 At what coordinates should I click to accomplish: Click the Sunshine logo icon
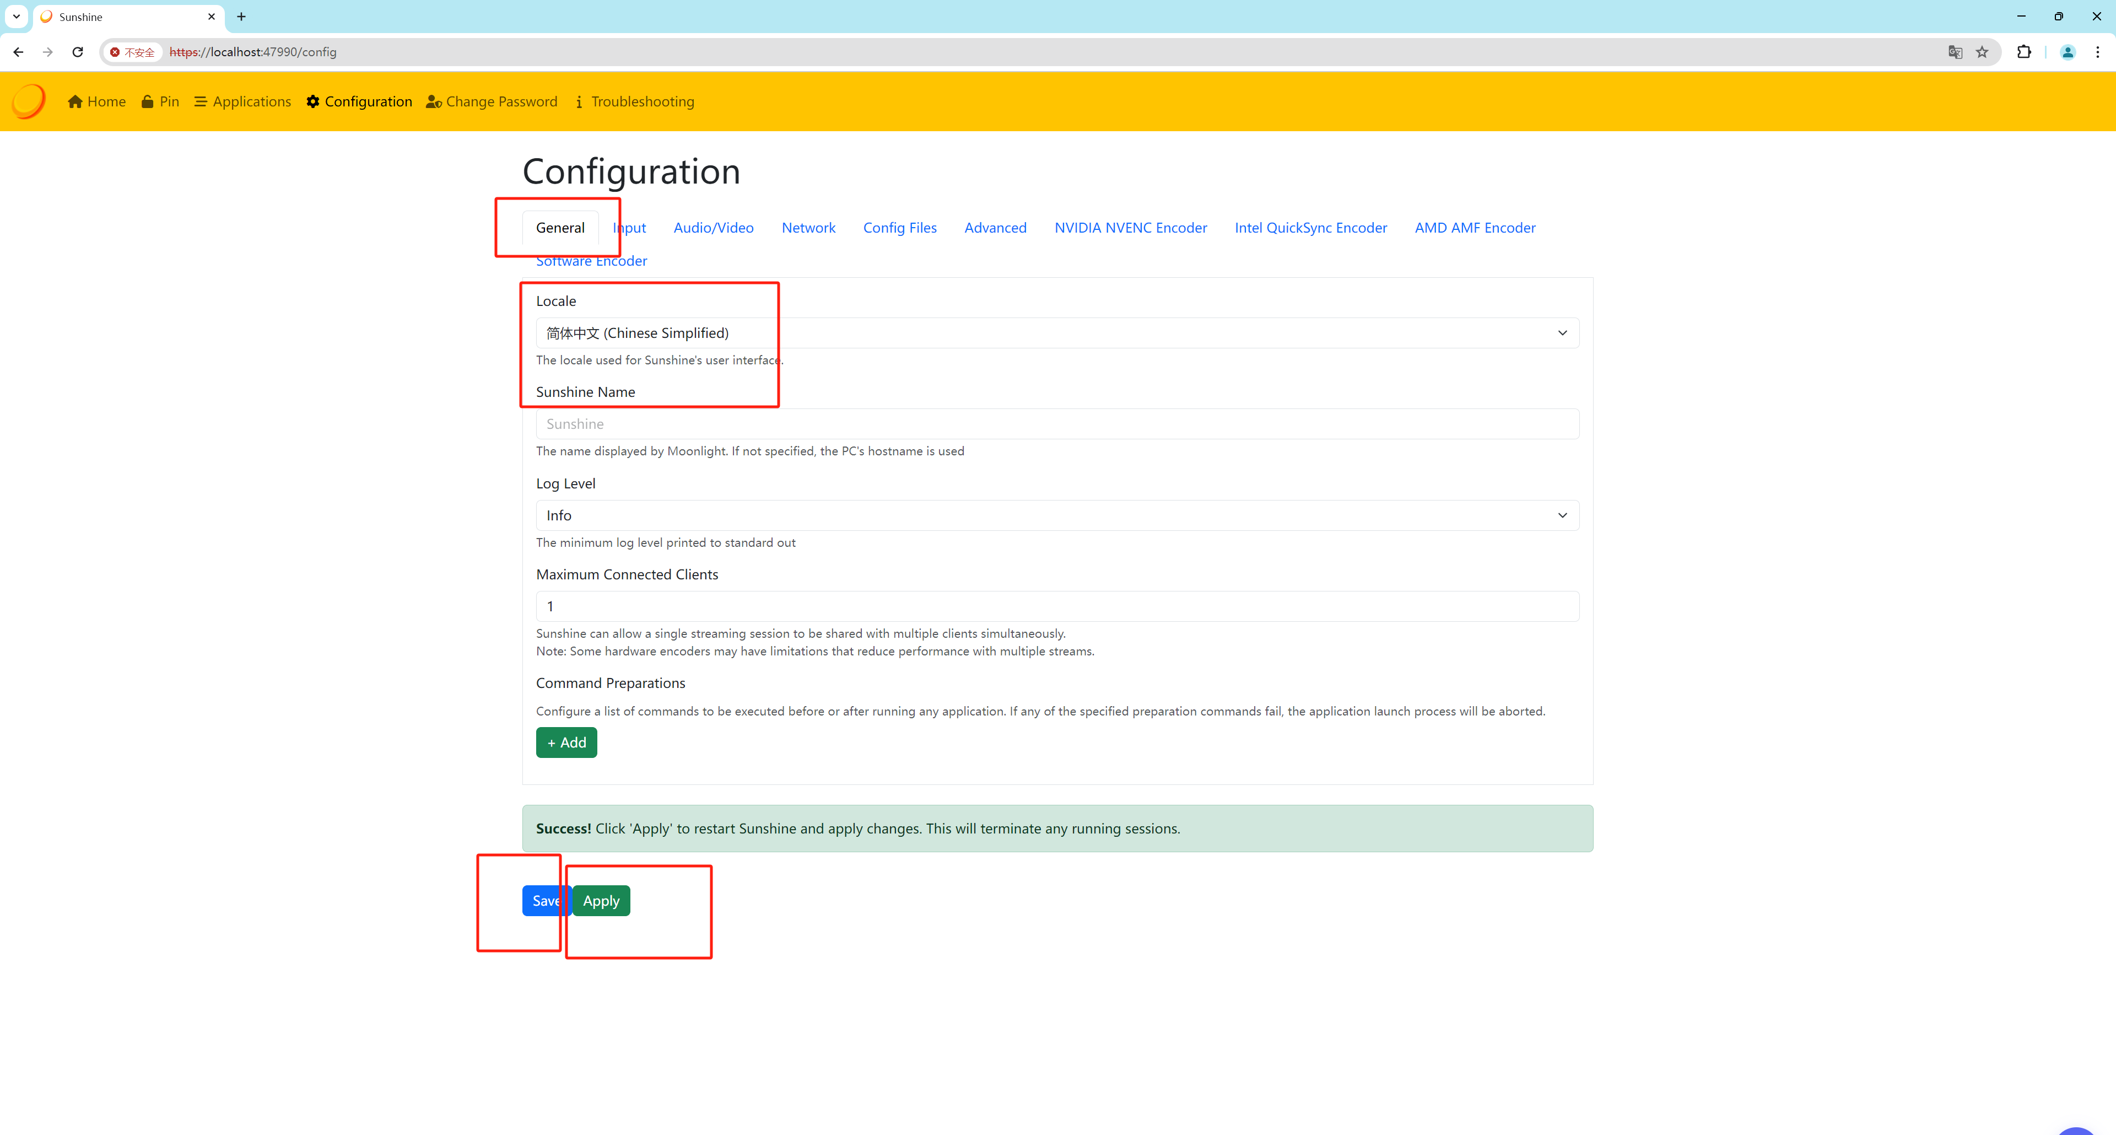tap(29, 101)
